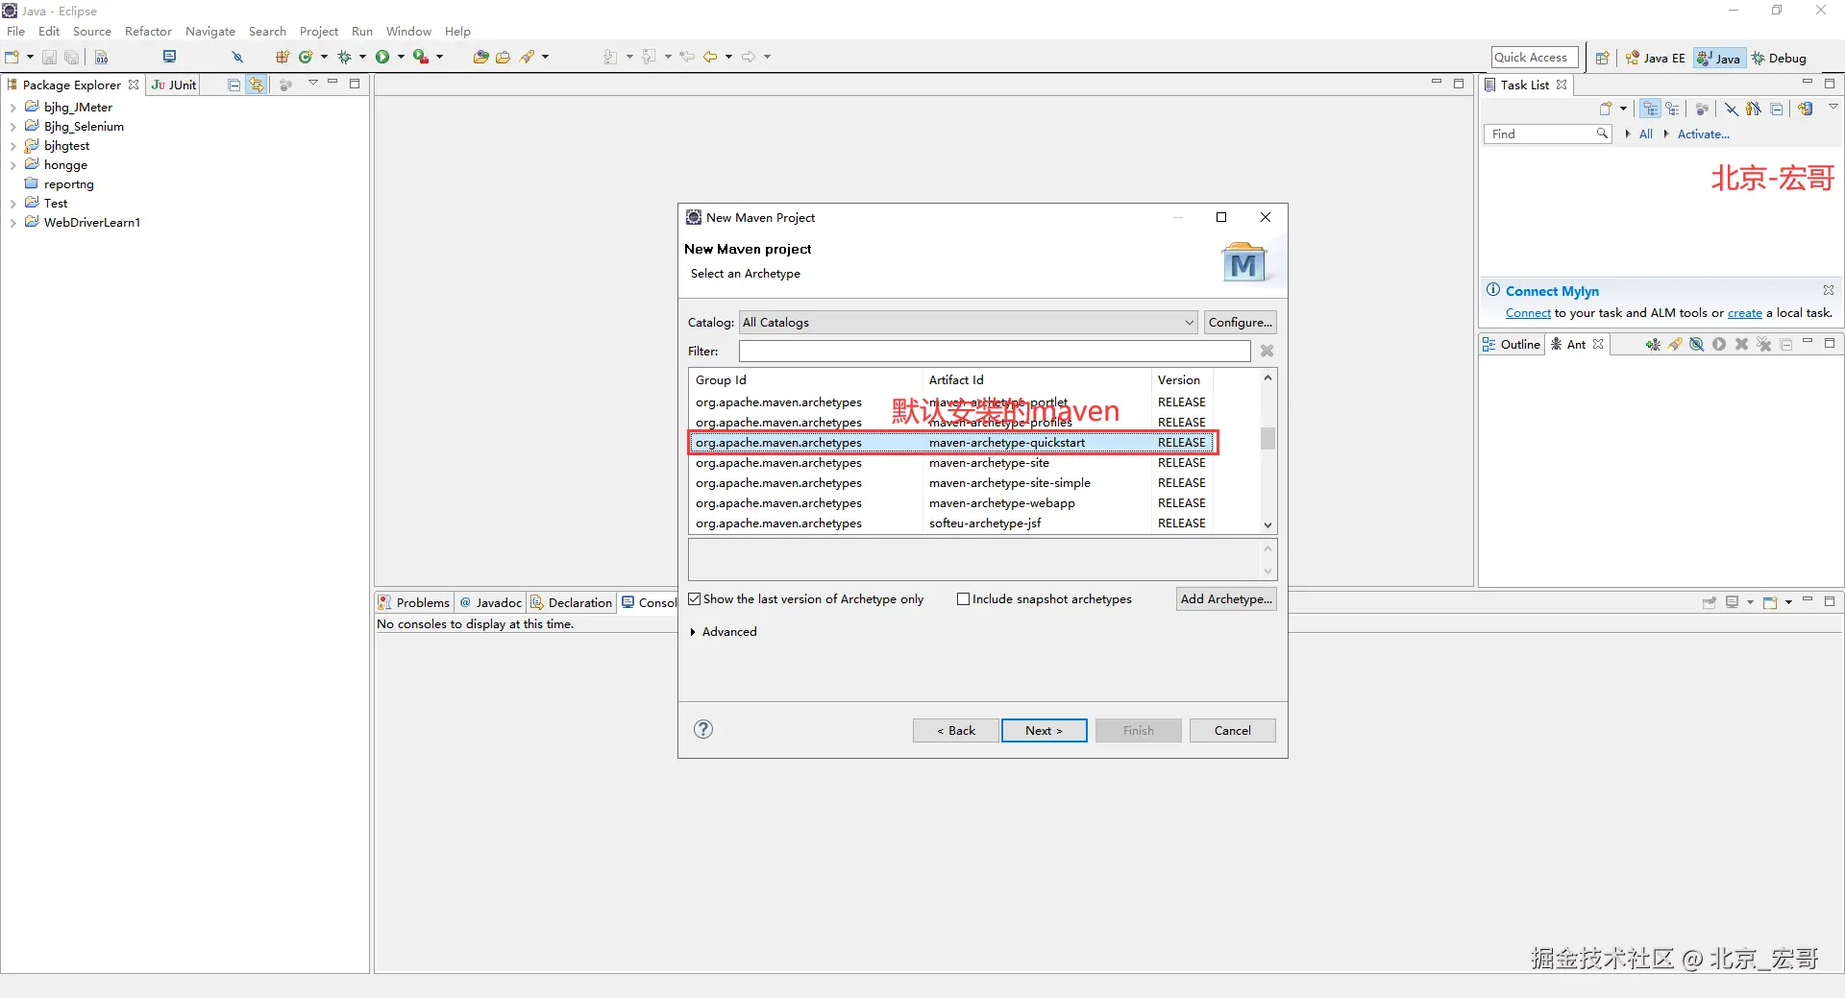
Task: Switch to the Problems tab
Action: coord(414,602)
